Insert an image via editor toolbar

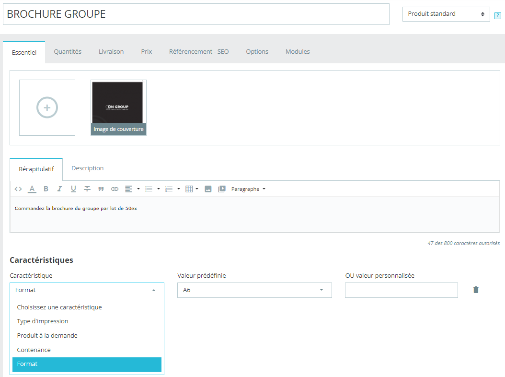[x=208, y=189]
